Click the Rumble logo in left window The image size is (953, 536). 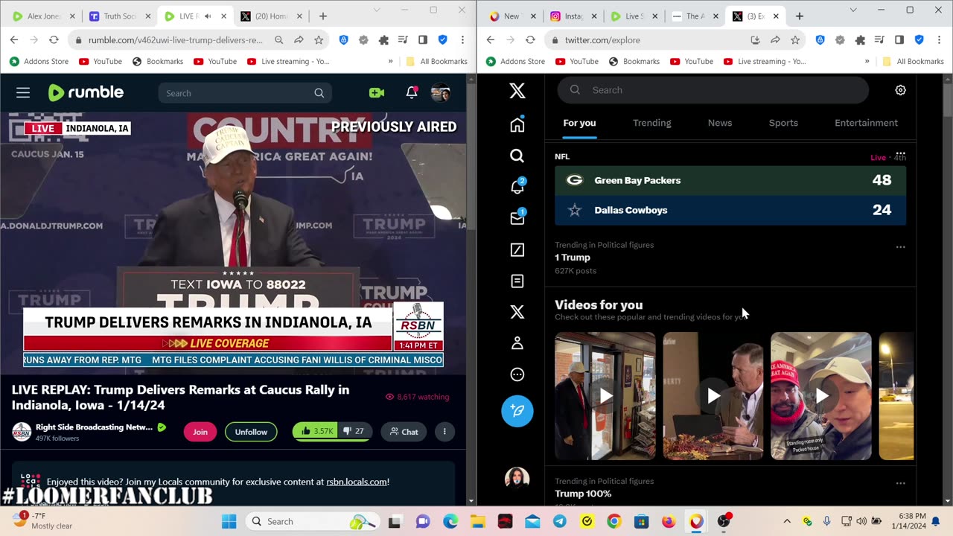(86, 92)
